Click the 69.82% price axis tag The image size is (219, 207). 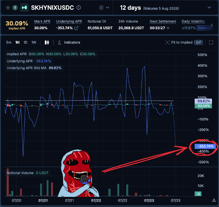pyautogui.click(x=203, y=101)
